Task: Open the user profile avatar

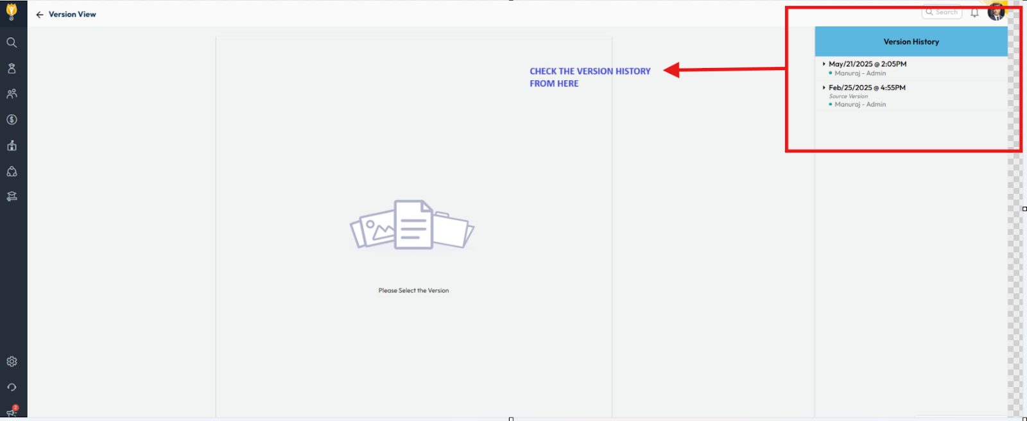Action: [x=996, y=12]
